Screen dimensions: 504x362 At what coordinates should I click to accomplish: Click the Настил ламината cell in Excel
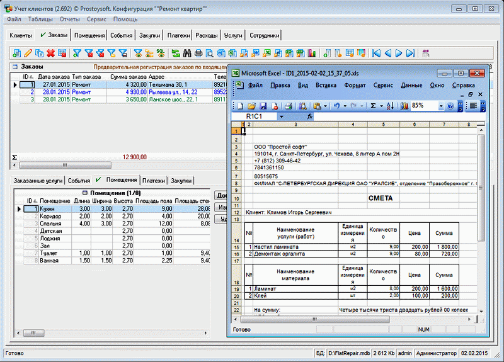[295, 247]
